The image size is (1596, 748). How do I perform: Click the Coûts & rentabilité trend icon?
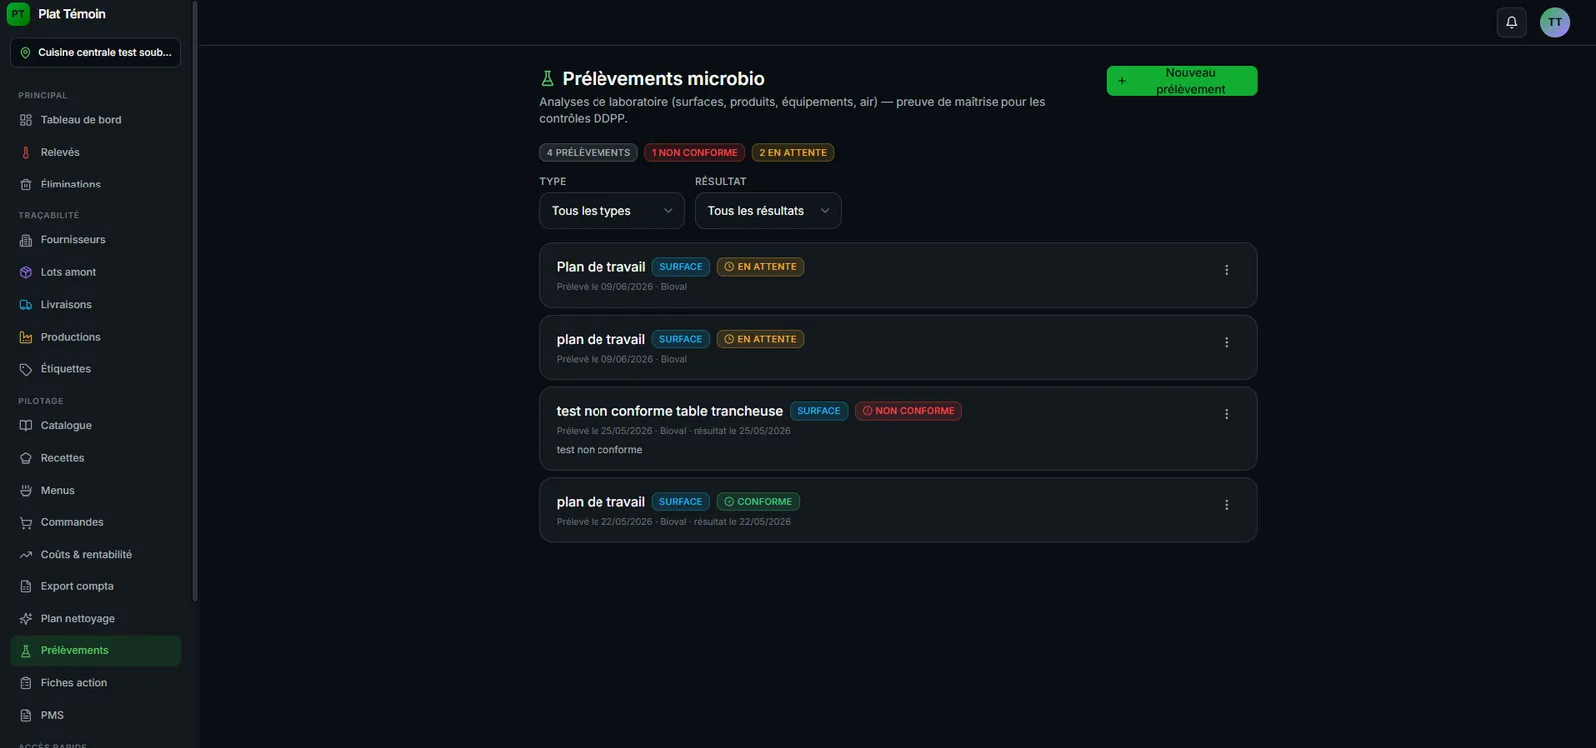(26, 555)
